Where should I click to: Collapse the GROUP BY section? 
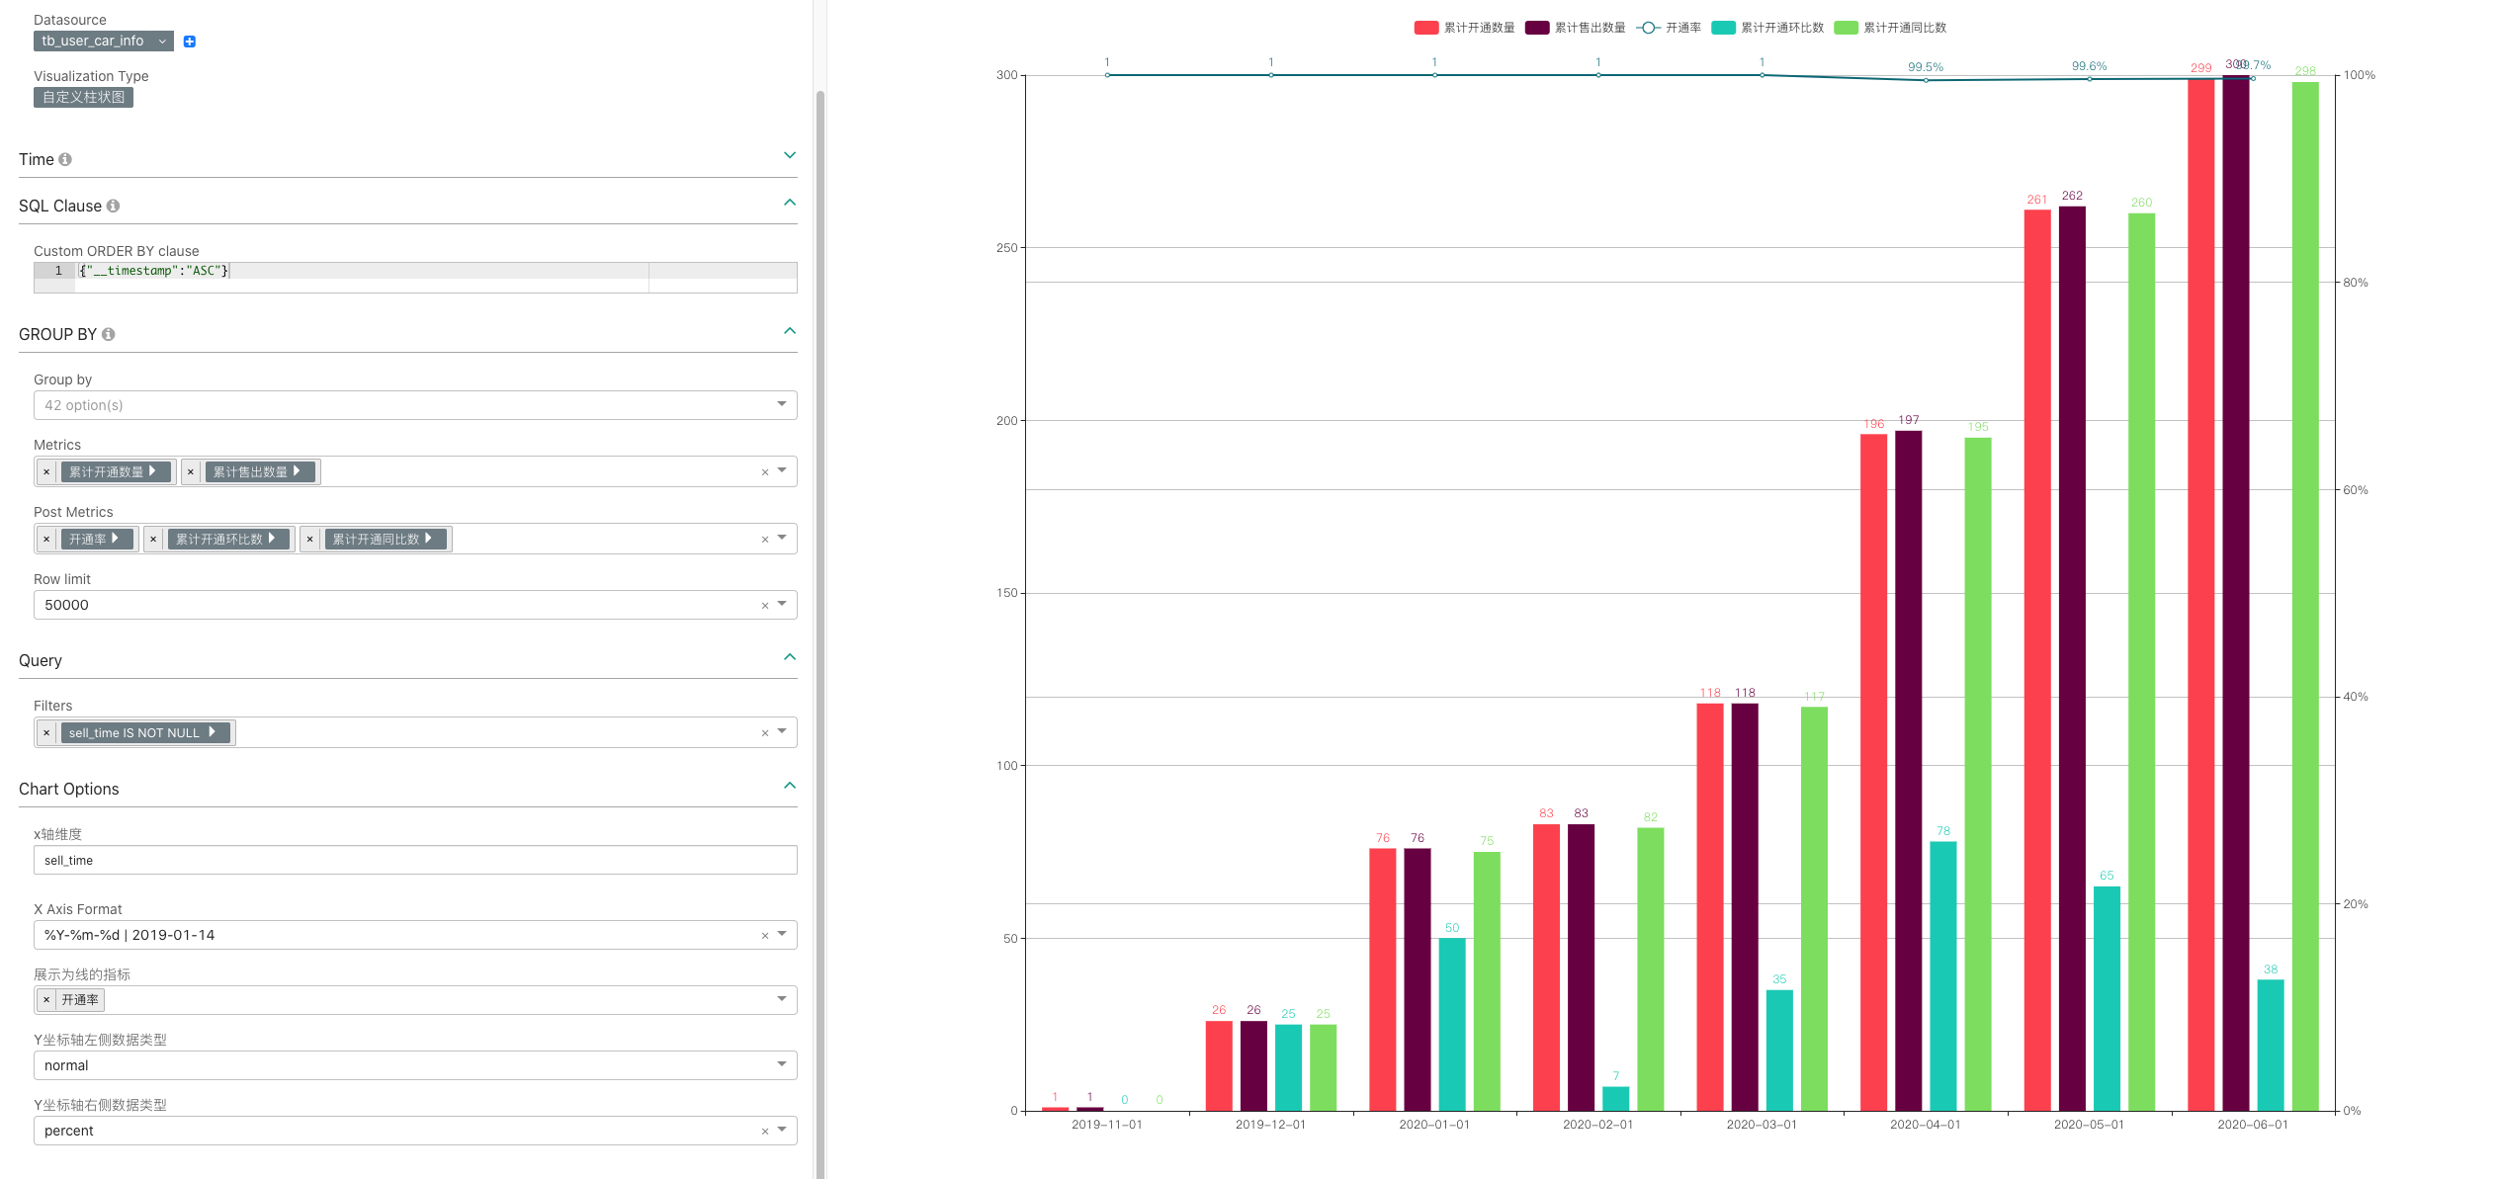(790, 331)
